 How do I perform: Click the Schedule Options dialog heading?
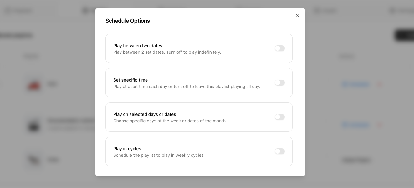tap(128, 21)
